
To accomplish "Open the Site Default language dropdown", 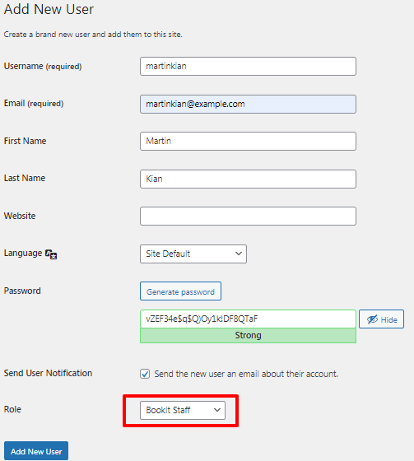I will [x=193, y=254].
